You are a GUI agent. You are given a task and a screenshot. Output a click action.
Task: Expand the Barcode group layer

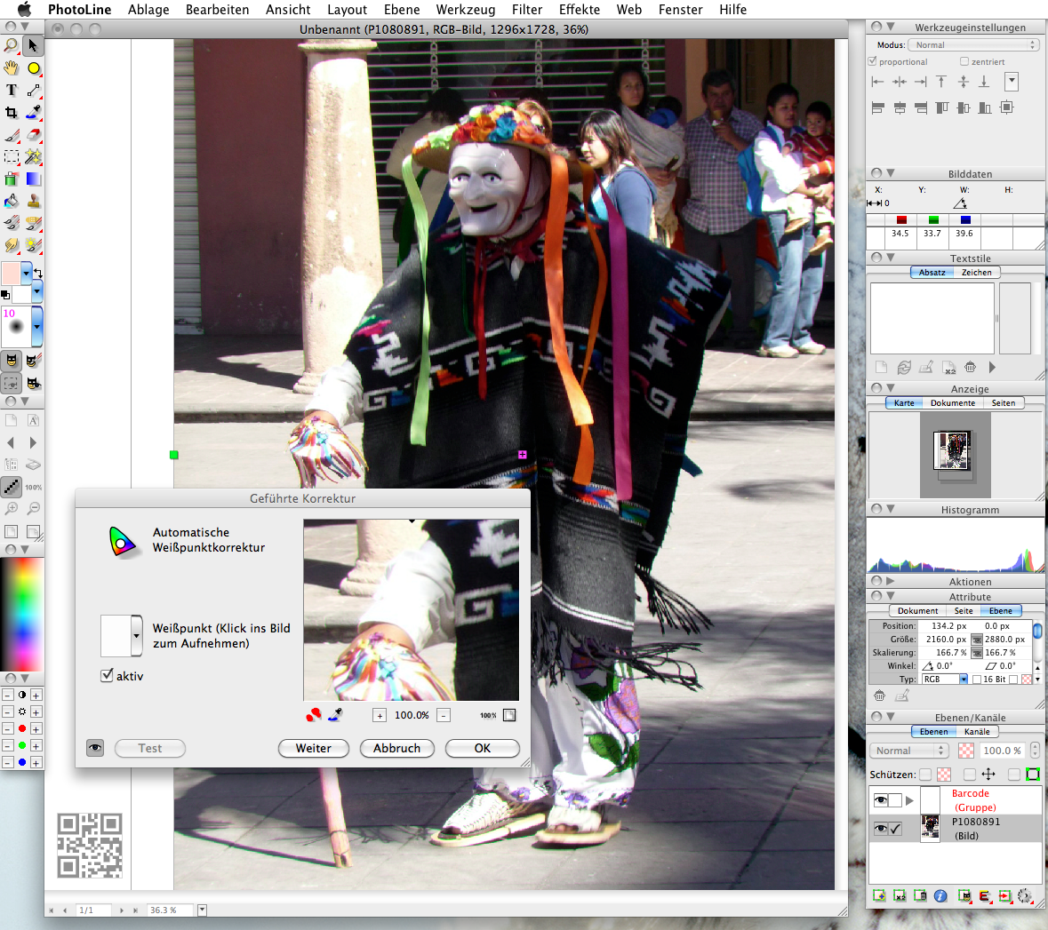(909, 800)
